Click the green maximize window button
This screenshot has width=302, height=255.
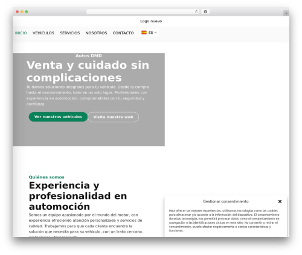(x=27, y=12)
